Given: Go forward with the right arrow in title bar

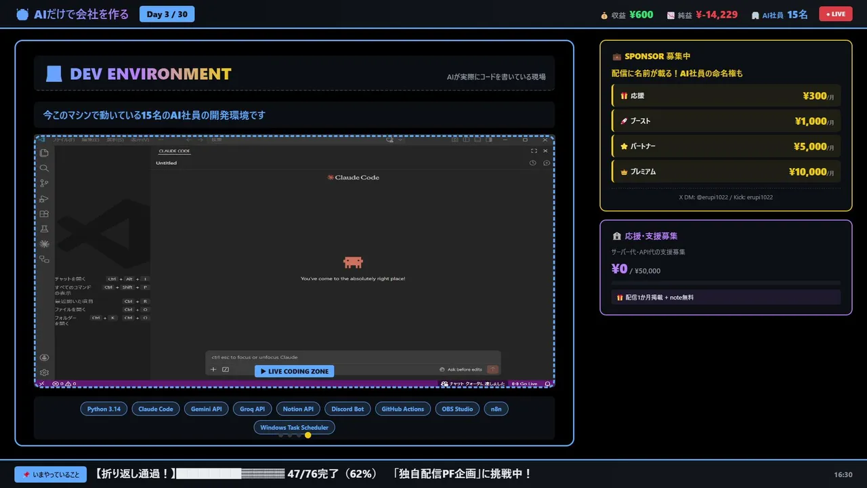Looking at the screenshot, I should (x=200, y=140).
